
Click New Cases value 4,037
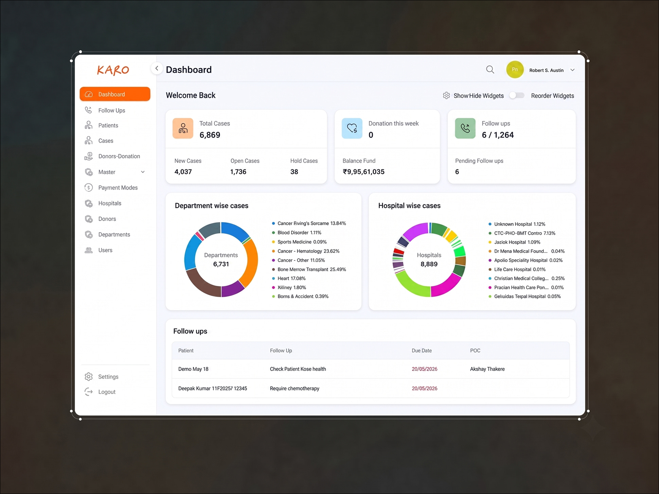(183, 172)
